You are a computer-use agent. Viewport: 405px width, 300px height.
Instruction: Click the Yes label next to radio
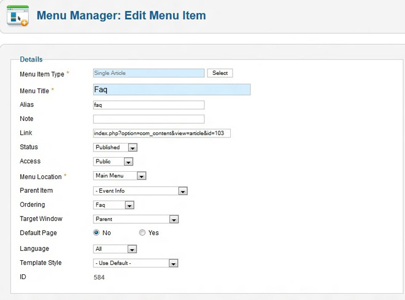point(153,233)
